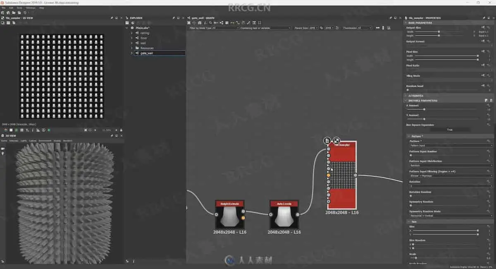Screen dimensions: 496x269
Task: Expand the ceiling graph in Explorer
Action: pos(132,33)
